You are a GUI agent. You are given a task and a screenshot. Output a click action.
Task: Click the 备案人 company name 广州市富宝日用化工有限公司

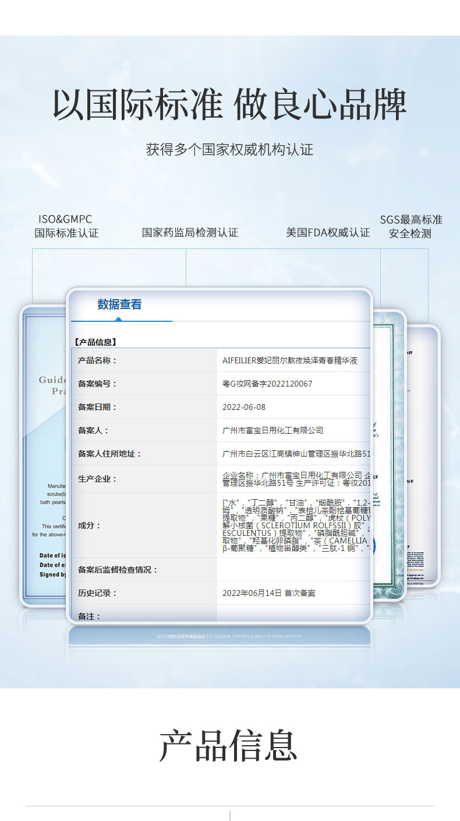click(x=273, y=430)
